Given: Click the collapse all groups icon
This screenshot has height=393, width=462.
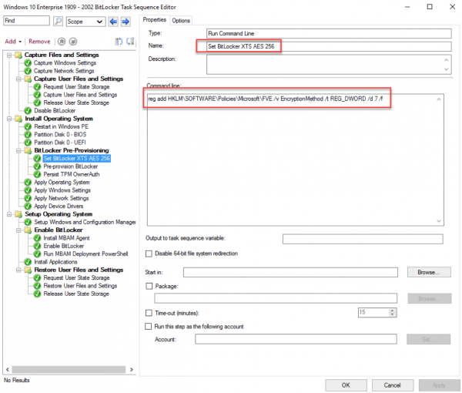Looking at the screenshot, I should [x=130, y=42].
